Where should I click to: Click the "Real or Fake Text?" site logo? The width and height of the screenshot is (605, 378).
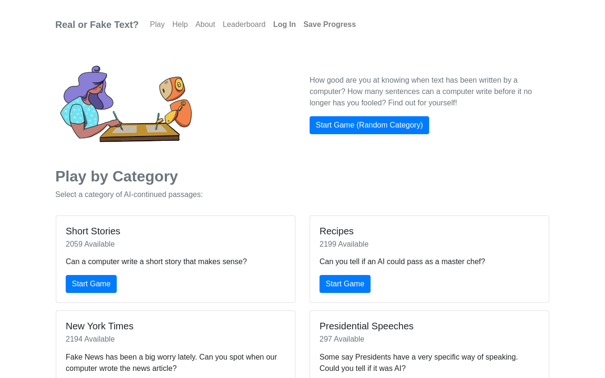[x=97, y=25]
